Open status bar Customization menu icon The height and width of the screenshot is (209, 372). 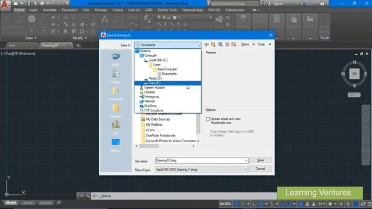370,204
